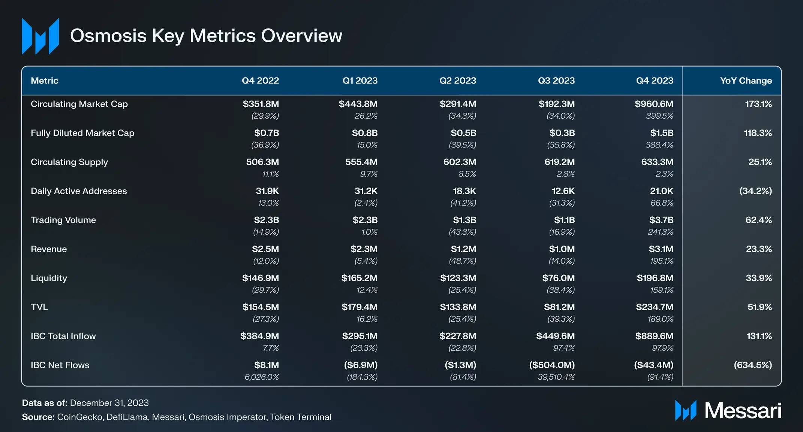Click the '$291.4M' market cap value
This screenshot has height=432, width=803.
pyautogui.click(x=458, y=104)
